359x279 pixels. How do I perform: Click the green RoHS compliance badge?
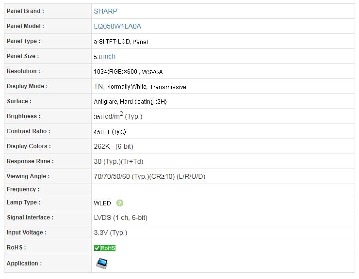point(105,248)
